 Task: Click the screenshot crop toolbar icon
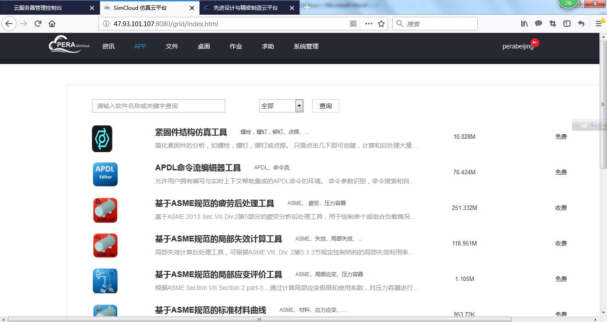tap(553, 24)
